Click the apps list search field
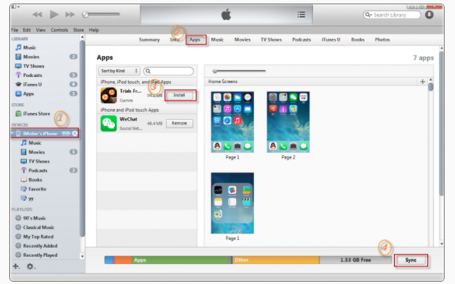The width and height of the screenshot is (455, 284). coord(169,71)
